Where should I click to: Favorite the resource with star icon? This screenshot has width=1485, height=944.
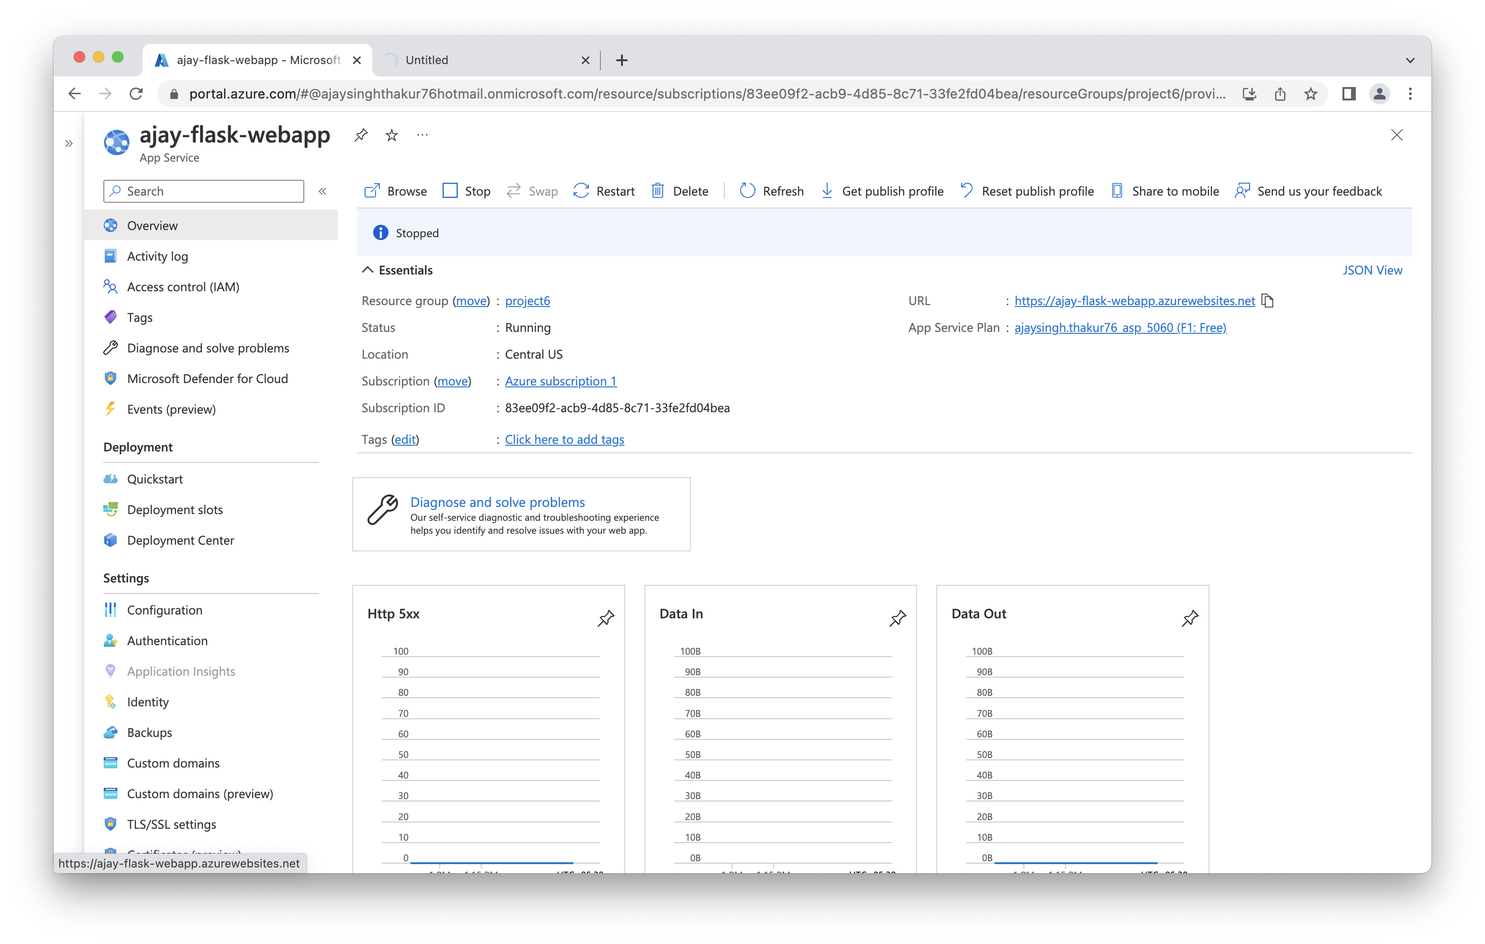392,135
